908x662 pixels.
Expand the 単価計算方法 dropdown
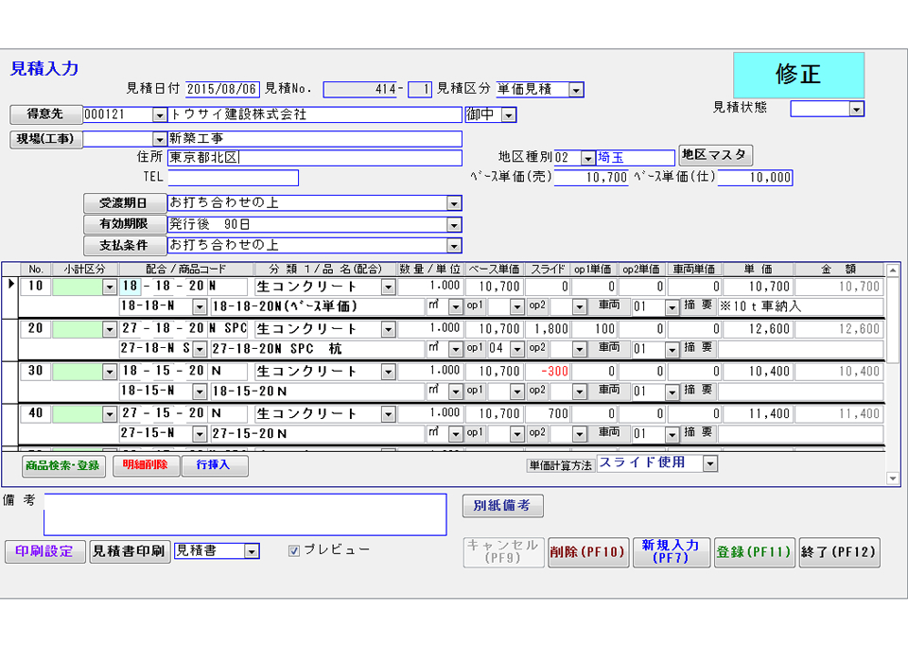pyautogui.click(x=709, y=464)
